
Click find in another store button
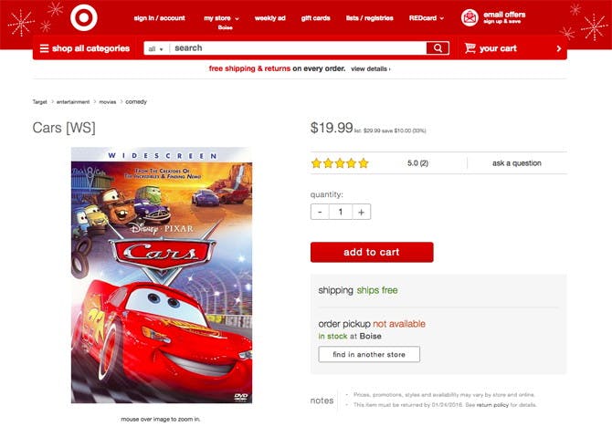click(x=369, y=354)
